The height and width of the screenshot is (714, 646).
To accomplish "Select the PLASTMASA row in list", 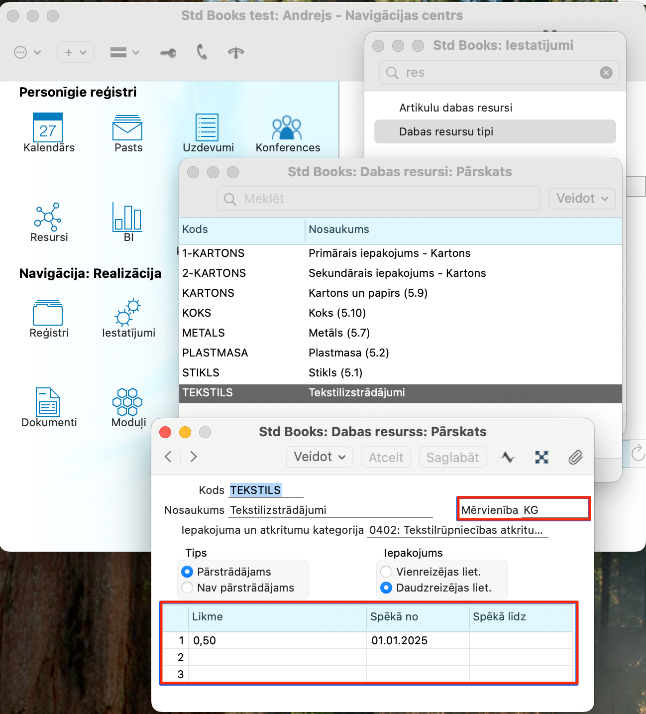I will (215, 353).
